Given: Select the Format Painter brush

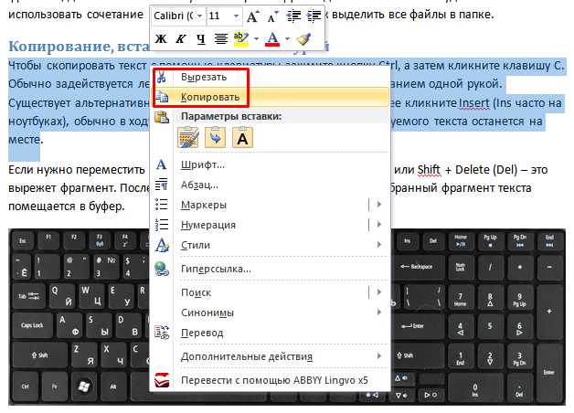Looking at the screenshot, I should tap(303, 38).
